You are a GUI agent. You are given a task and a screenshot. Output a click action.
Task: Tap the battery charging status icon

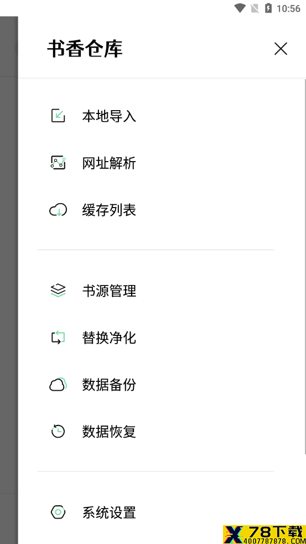point(268,8)
